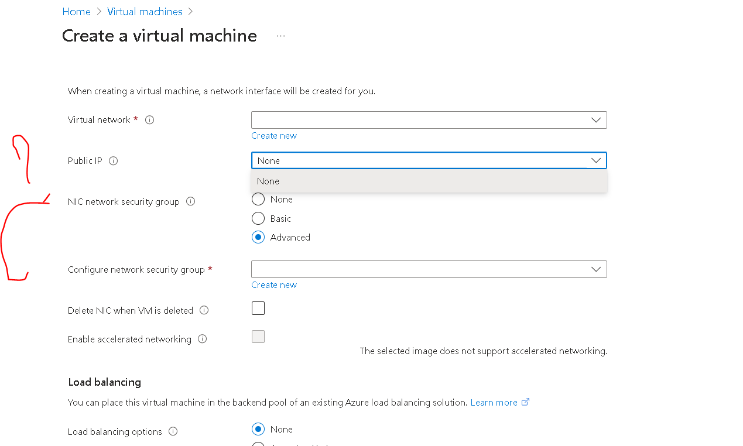Select None for NIC network security group
Viewport: 743px width, 446px height.
pos(258,200)
